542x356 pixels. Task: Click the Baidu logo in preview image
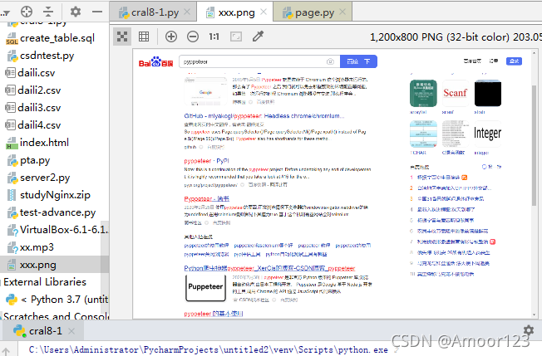pyautogui.click(x=155, y=62)
